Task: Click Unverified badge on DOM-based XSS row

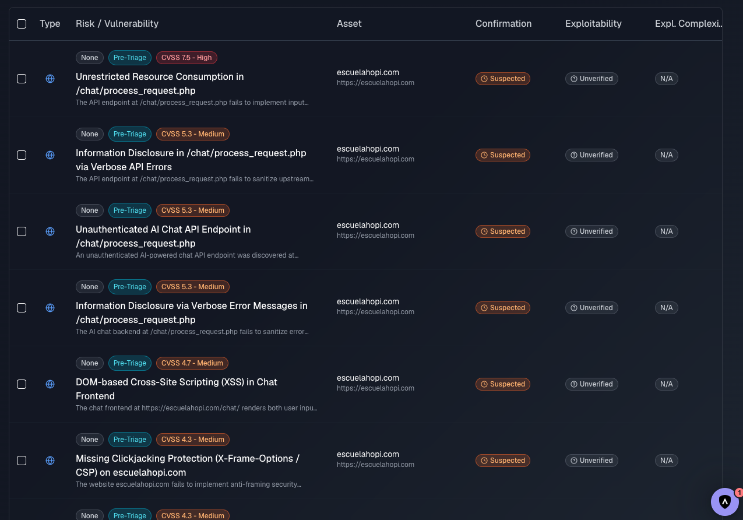Action: pos(591,384)
